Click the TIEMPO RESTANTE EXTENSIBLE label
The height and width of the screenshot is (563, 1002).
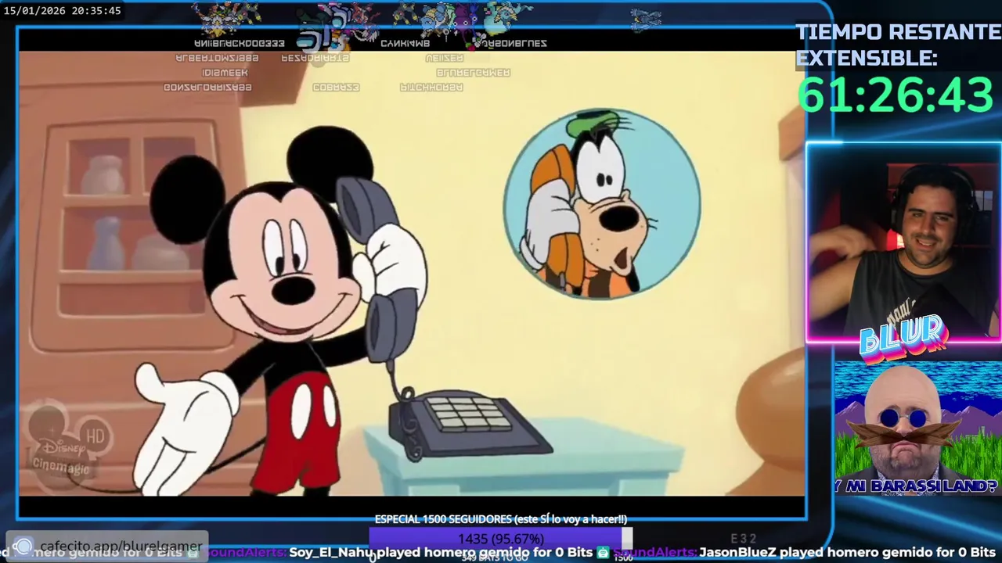pyautogui.click(x=898, y=45)
